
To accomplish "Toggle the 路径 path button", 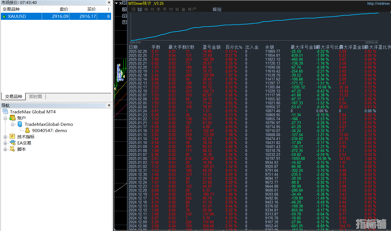I will [x=217, y=9].
